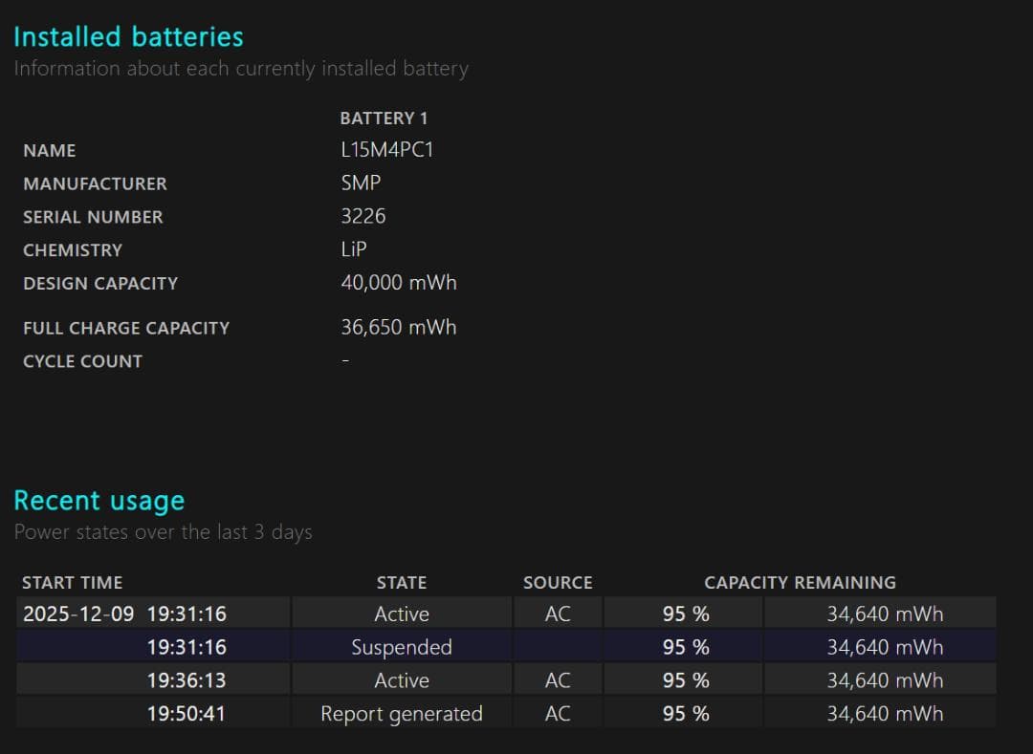Screen dimensions: 1033x754
Task: Click the Installed batteries heading
Action: tap(128, 37)
